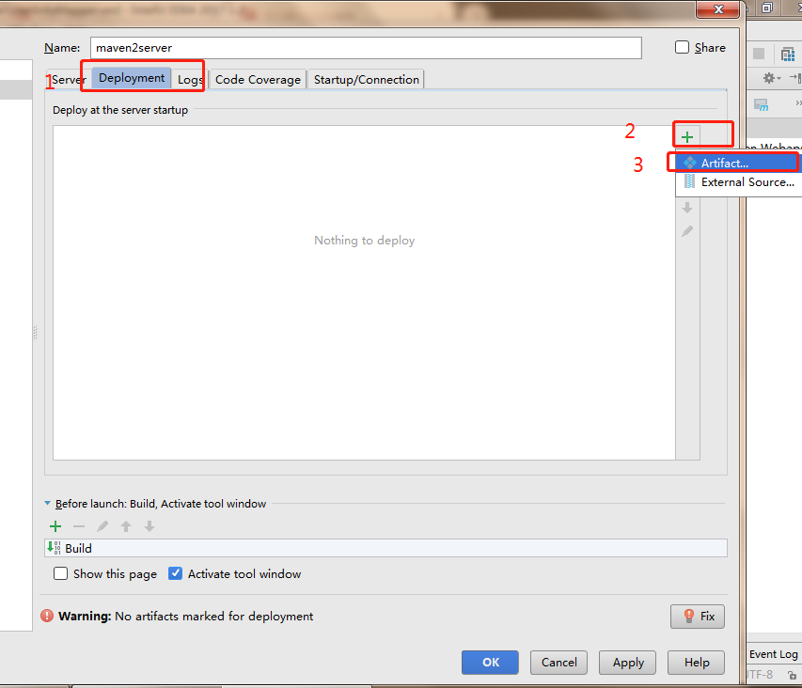
Task: Uncheck Activate tool window
Action: tap(175, 573)
